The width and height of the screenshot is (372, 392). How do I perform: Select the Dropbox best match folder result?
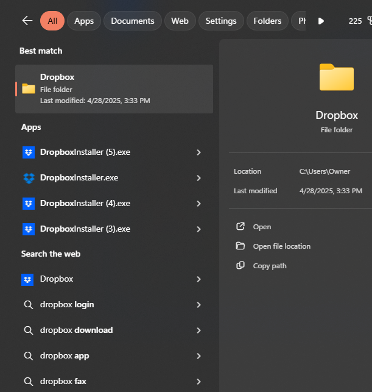point(114,89)
